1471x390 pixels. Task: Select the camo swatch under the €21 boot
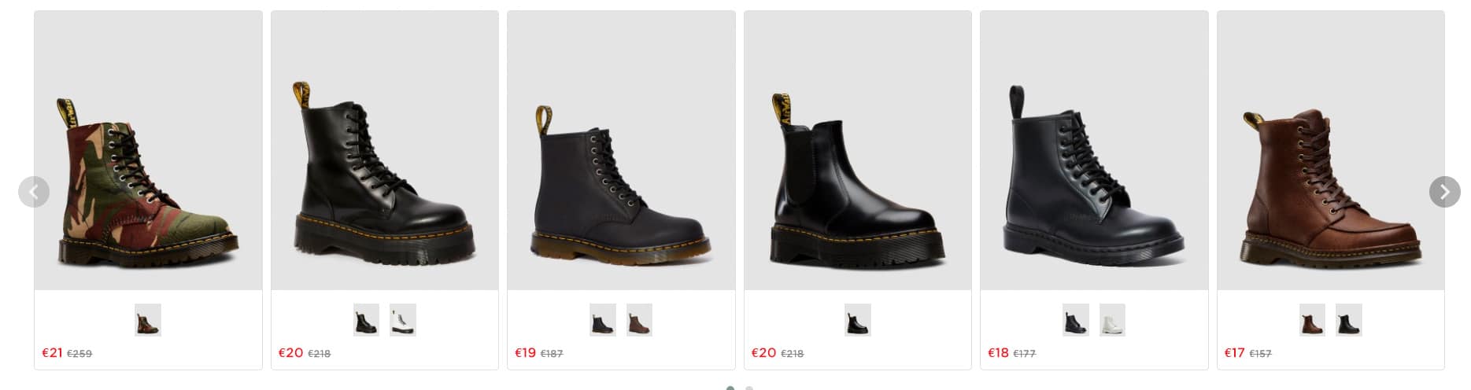pos(148,320)
